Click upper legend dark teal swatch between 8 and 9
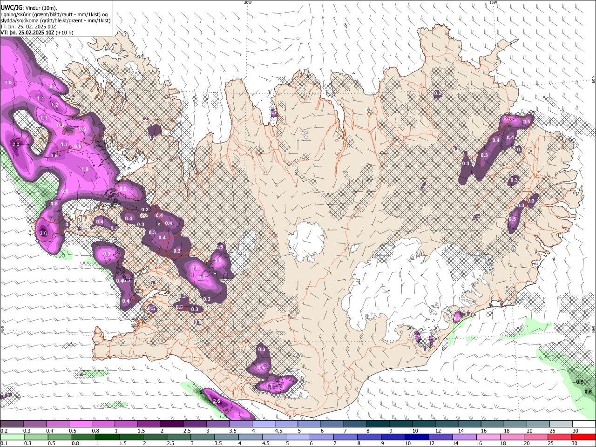Image resolution: width=596 pixels, height=447 pixels. [378, 424]
